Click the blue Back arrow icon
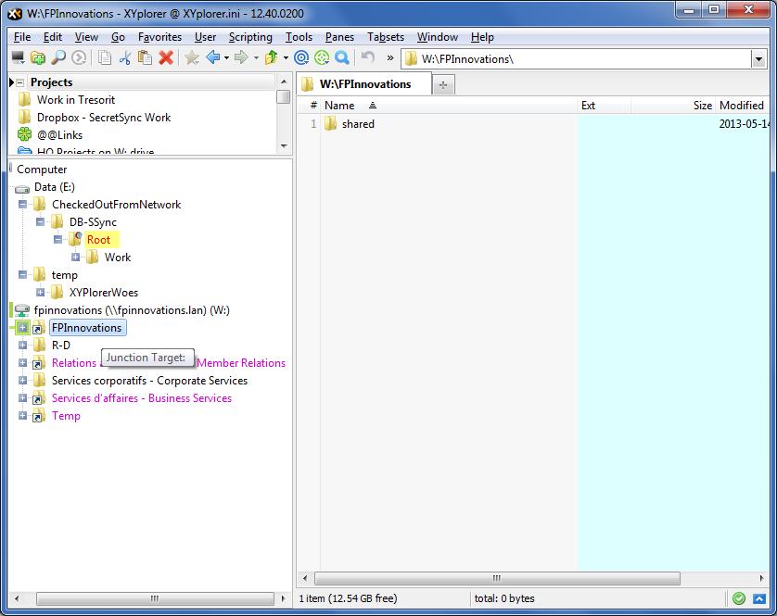 pyautogui.click(x=212, y=58)
